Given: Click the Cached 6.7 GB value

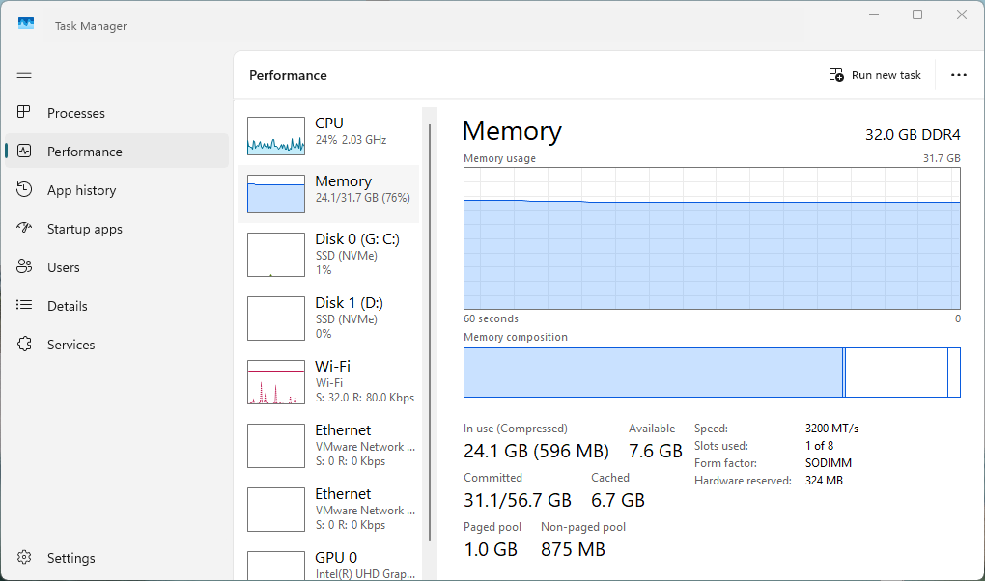Looking at the screenshot, I should (617, 500).
